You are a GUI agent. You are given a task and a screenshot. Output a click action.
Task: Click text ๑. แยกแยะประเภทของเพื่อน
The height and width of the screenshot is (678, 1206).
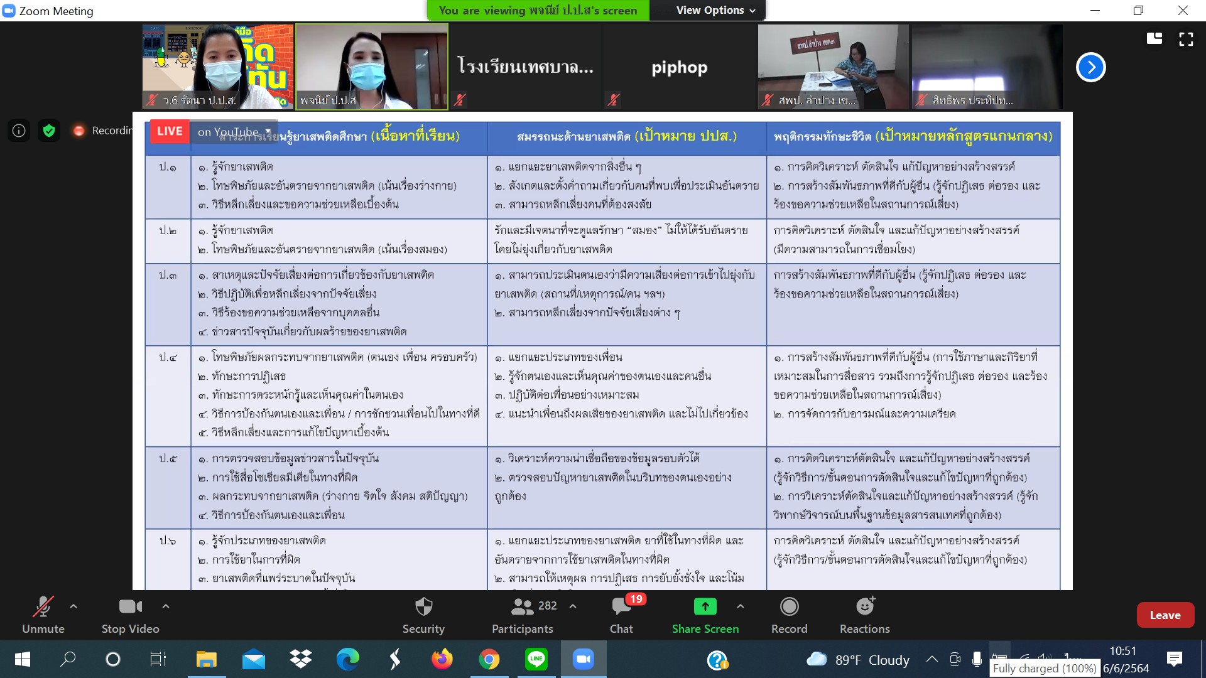point(558,357)
